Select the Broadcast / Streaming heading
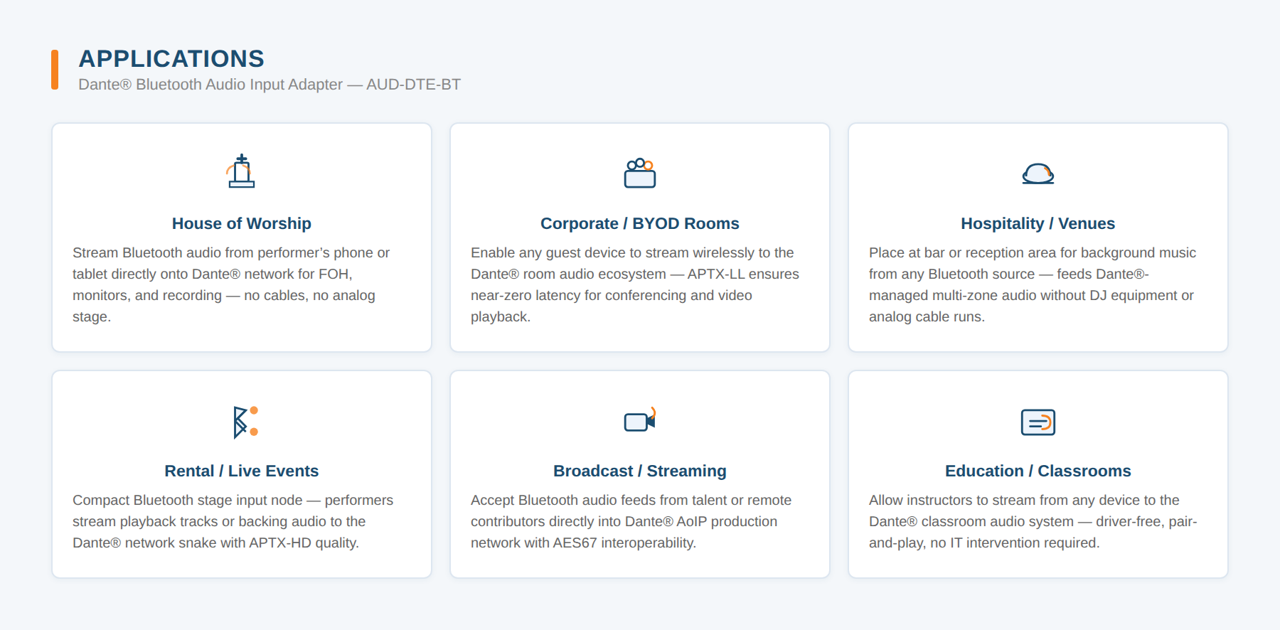This screenshot has height=630, width=1280. coord(640,471)
